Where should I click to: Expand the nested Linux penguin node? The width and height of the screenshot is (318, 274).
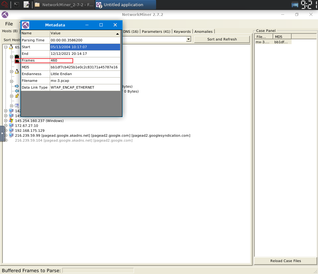coord(12,71)
